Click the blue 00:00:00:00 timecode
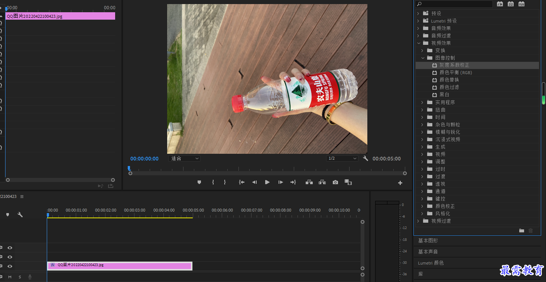Image resolution: width=546 pixels, height=282 pixels. (144, 159)
